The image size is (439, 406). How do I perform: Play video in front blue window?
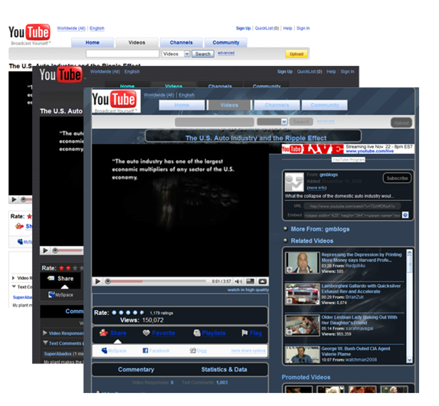(x=97, y=281)
